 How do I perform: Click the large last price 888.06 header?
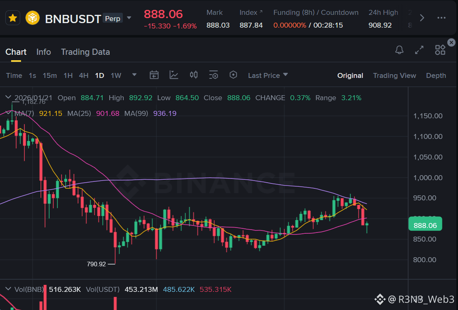click(x=163, y=14)
